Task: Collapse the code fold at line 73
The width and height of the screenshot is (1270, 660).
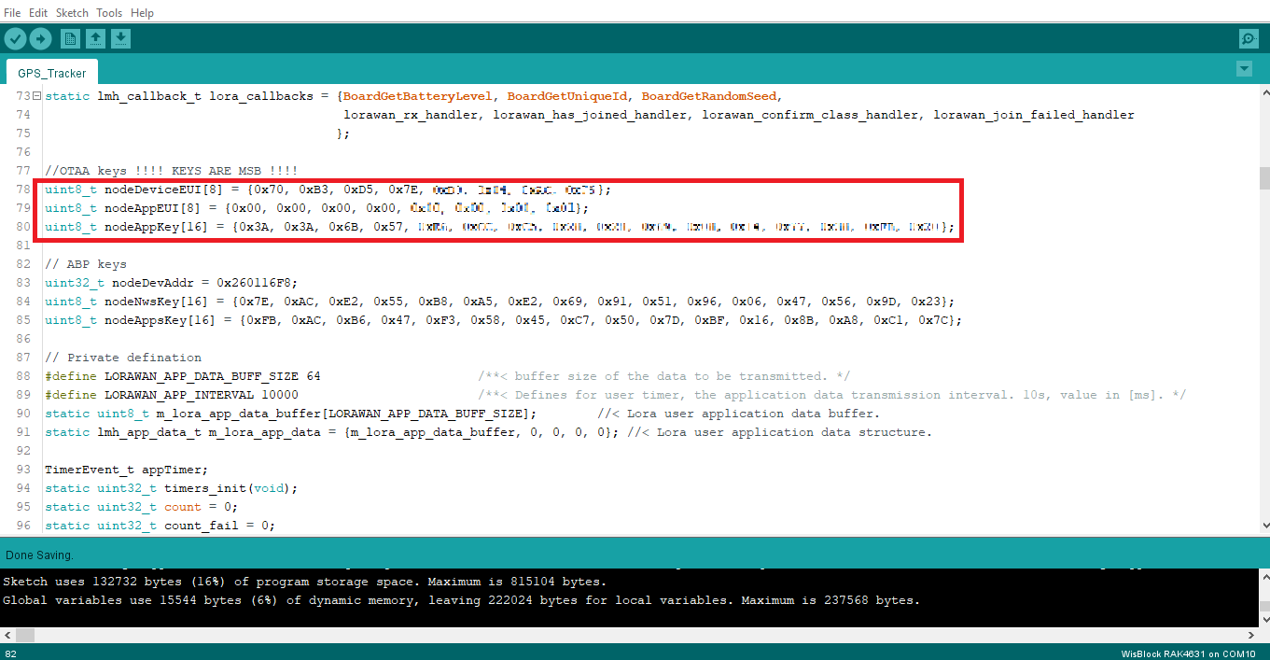Action: (36, 96)
